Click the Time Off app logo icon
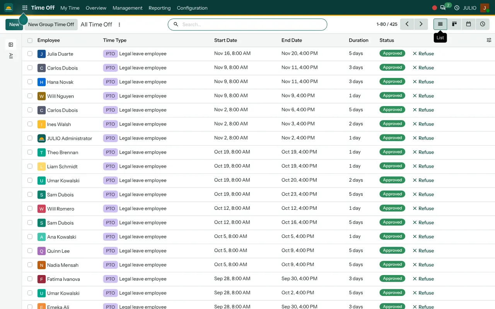The width and height of the screenshot is (495, 309). tap(9, 8)
